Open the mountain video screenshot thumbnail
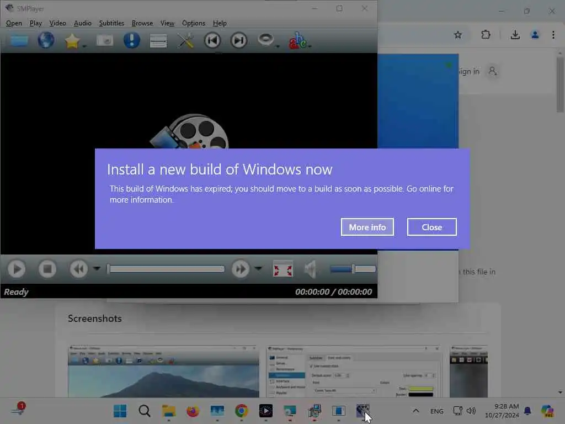565x424 pixels. pyautogui.click(x=163, y=372)
